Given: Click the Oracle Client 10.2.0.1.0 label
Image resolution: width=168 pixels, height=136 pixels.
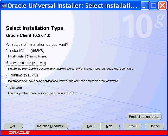Looking at the screenshot, I should tap(28, 35).
